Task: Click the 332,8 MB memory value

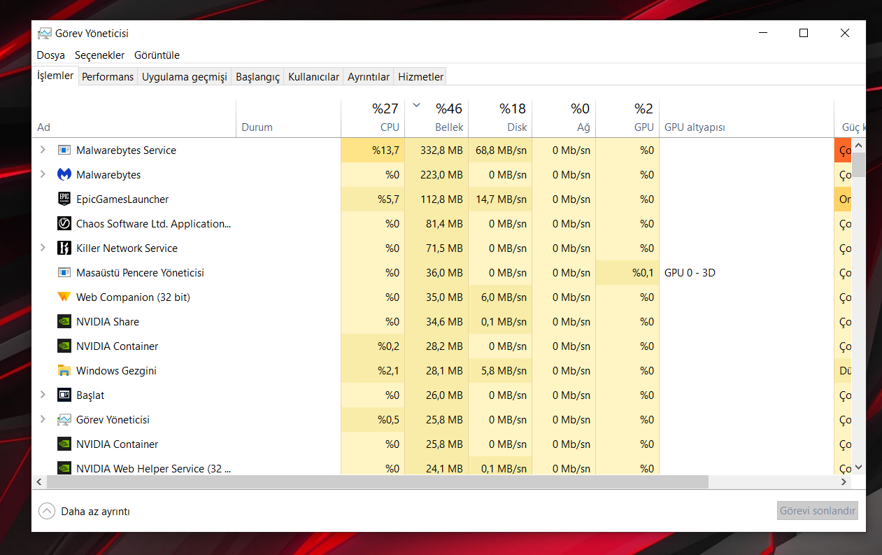Action: pos(441,150)
